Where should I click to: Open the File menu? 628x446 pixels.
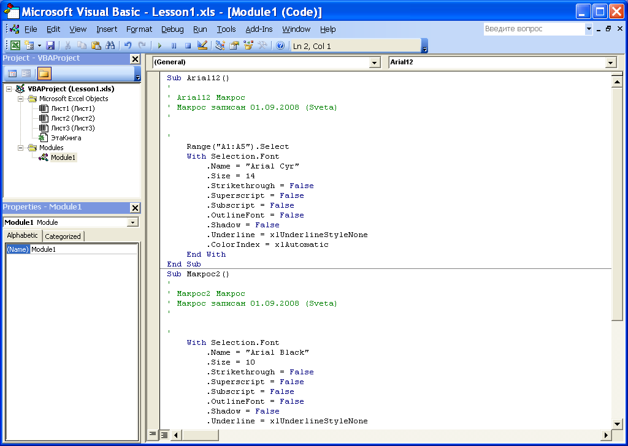coord(31,29)
